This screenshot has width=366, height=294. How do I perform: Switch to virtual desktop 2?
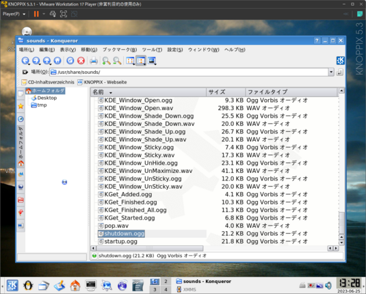pos(166,282)
